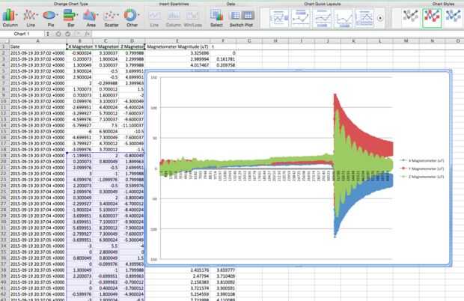
Task: Click the formula bar cancel icon
Action: [x=58, y=34]
